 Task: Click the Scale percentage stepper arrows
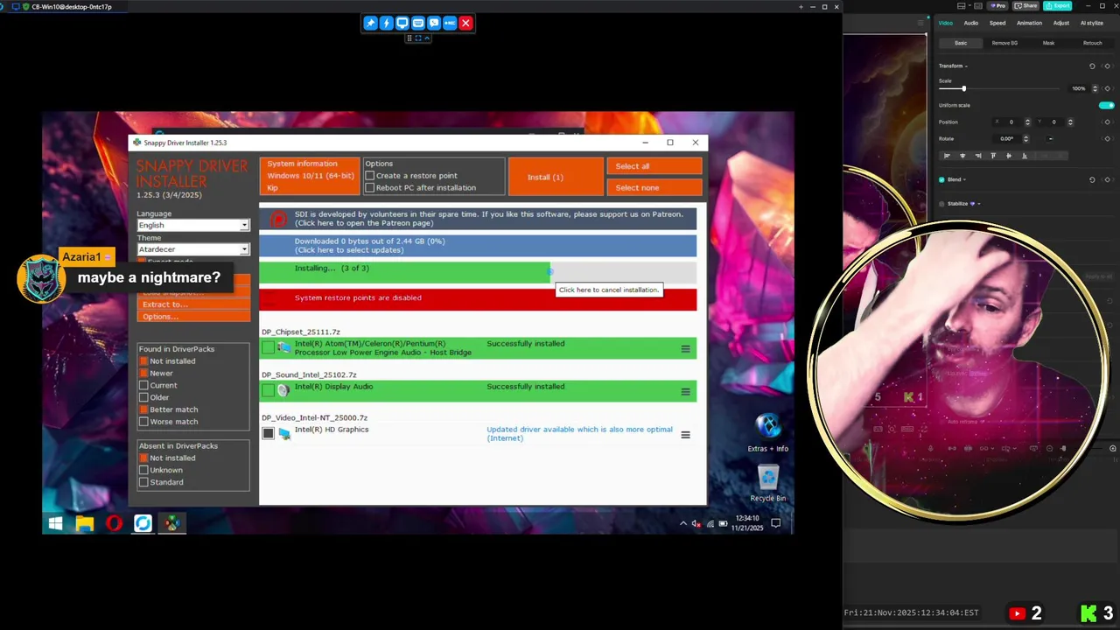[x=1095, y=88]
